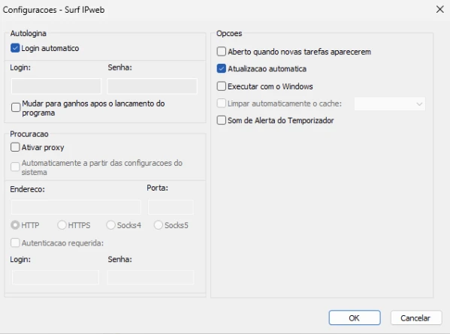450x334 pixels.
Task: Uncheck the Login automatico checkbox
Action: (x=15, y=48)
